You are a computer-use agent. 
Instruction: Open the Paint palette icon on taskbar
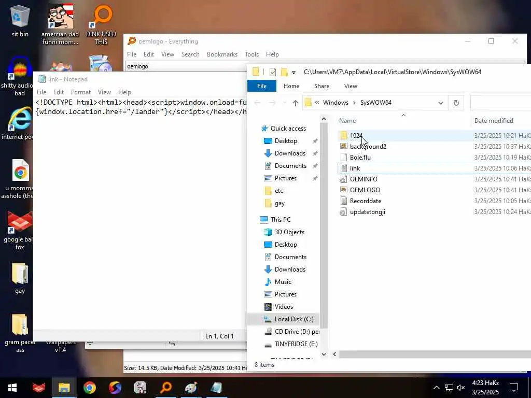191,388
